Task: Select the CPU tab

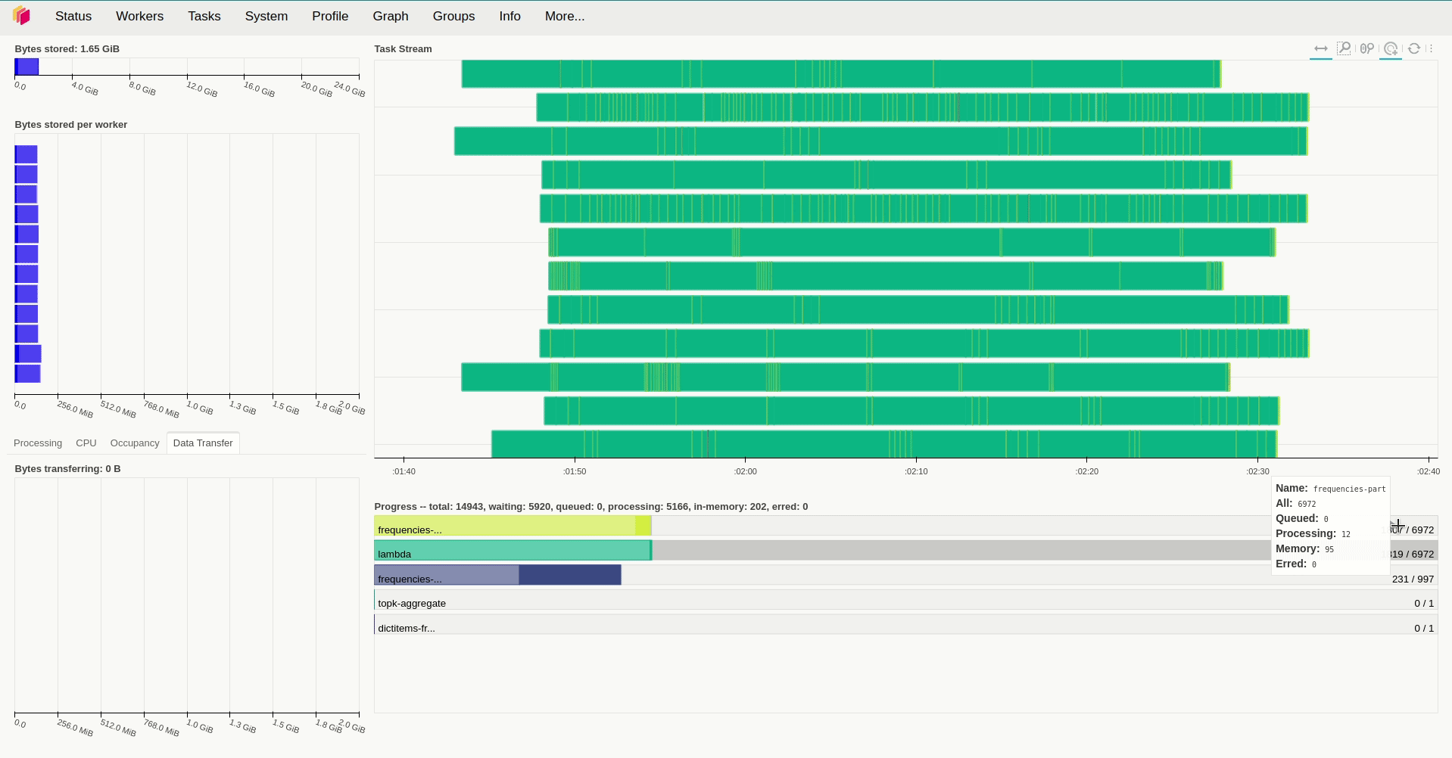Action: coord(86,443)
